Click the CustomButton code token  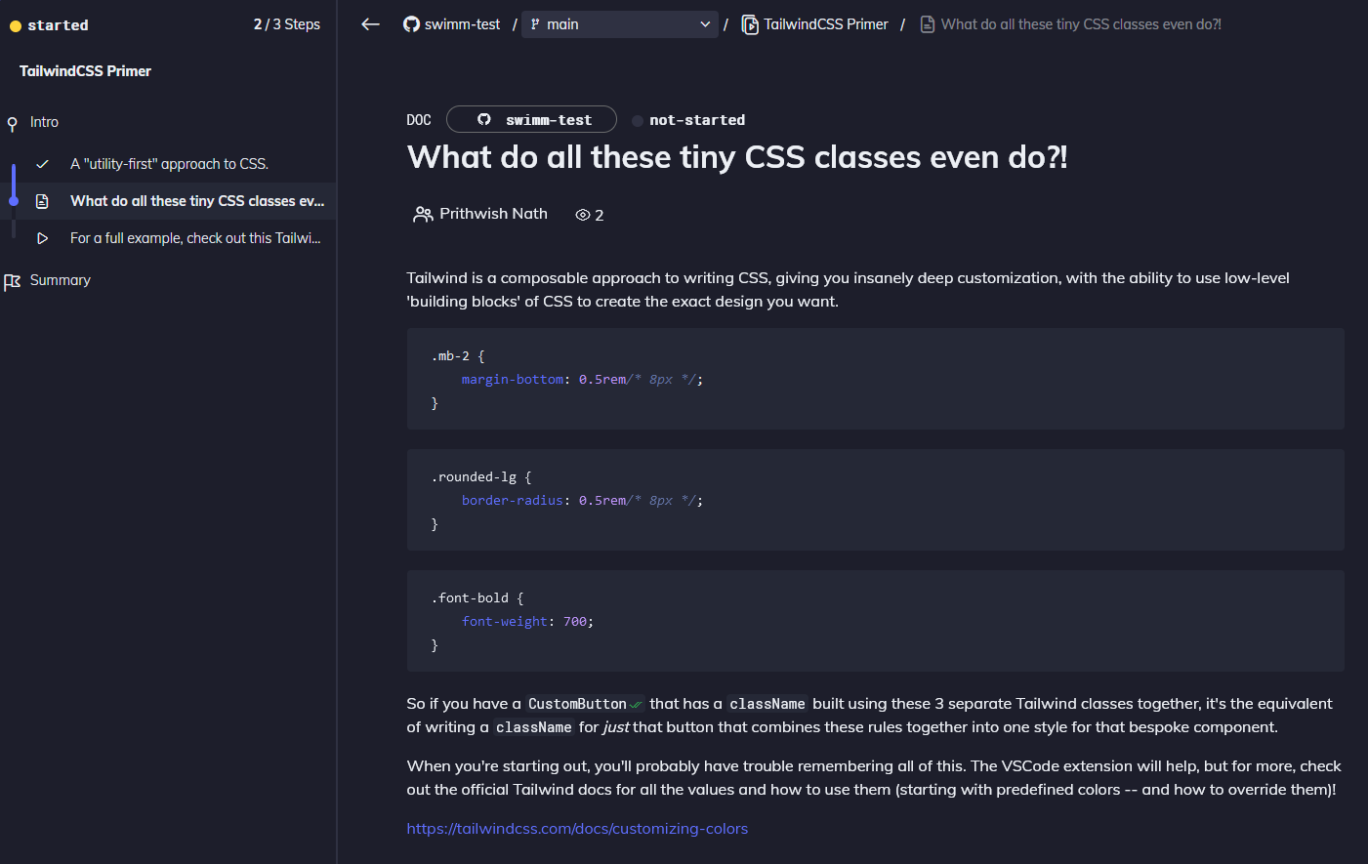click(x=577, y=704)
